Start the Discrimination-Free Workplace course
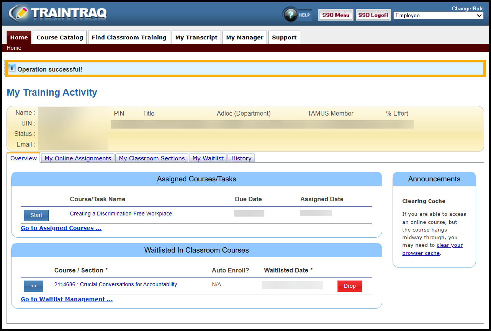Viewport: 491px width, 331px height. 36,215
